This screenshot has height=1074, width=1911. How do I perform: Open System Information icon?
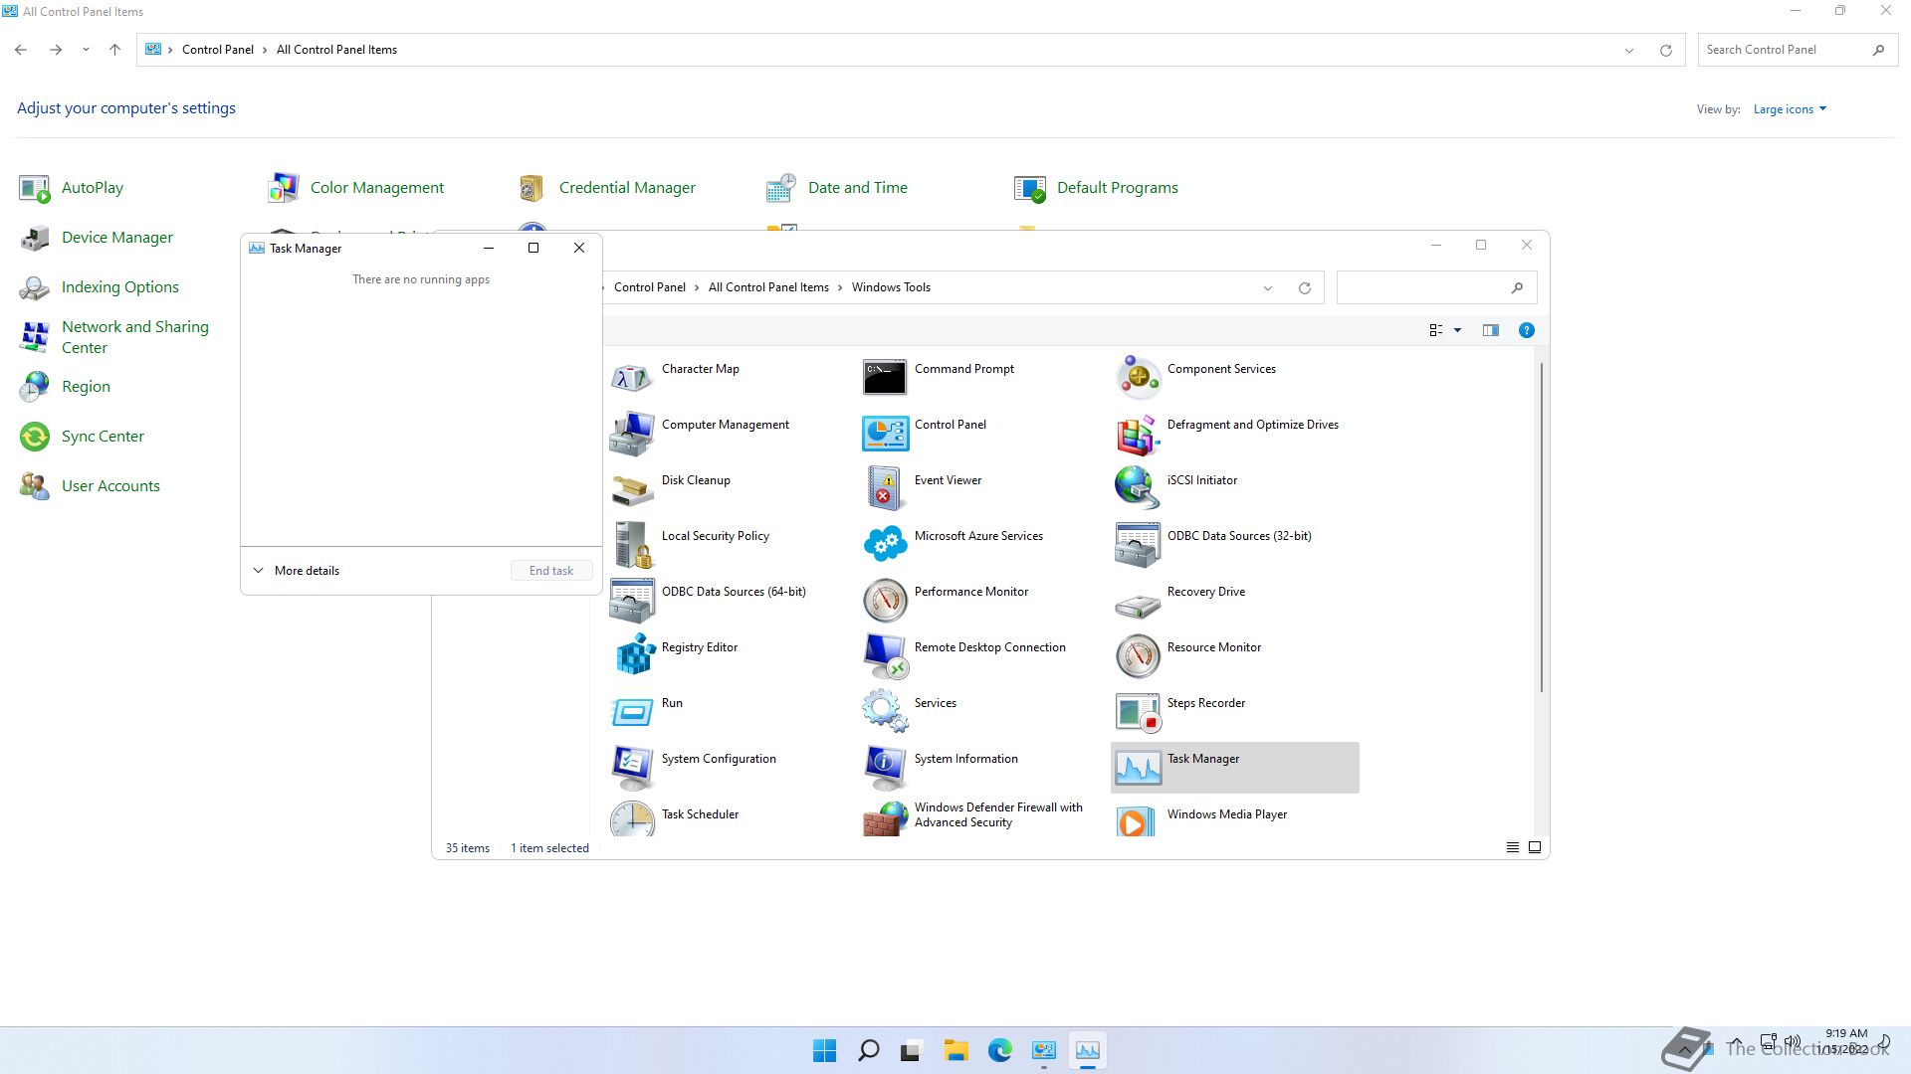click(x=884, y=768)
